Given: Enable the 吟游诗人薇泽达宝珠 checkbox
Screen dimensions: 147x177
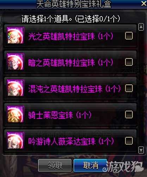Looking at the screenshot, I should (129, 141).
